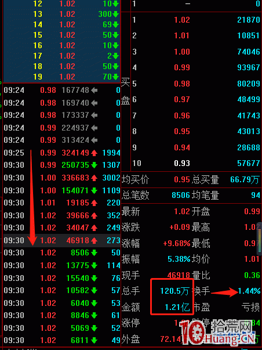Click bid level 9 volume 28688
Screen dimensions: 262x350
(x=249, y=148)
